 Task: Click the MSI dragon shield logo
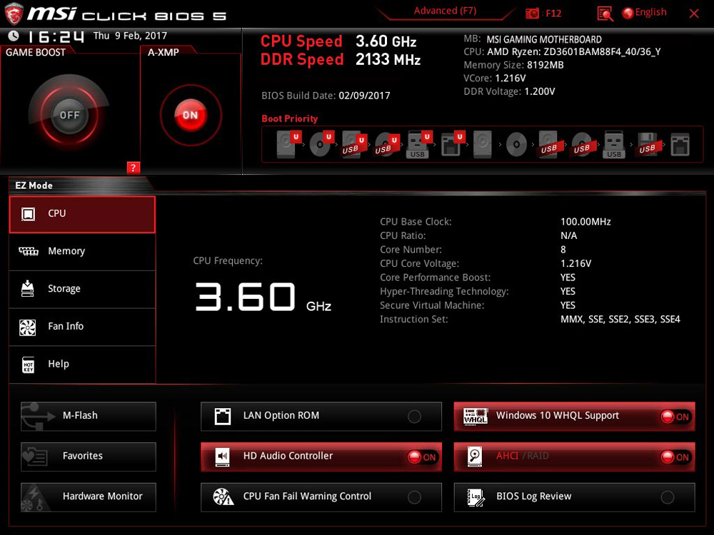coord(14,13)
